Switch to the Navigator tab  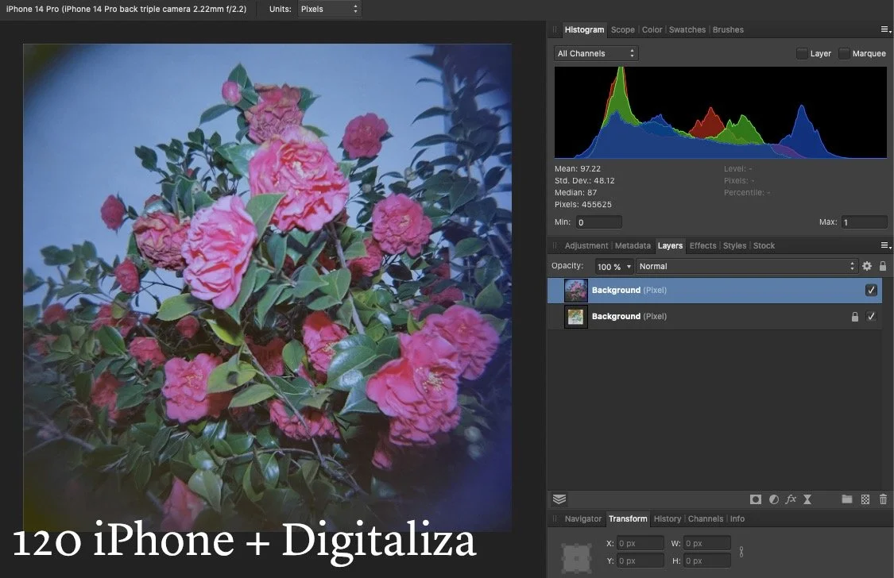[x=582, y=518]
